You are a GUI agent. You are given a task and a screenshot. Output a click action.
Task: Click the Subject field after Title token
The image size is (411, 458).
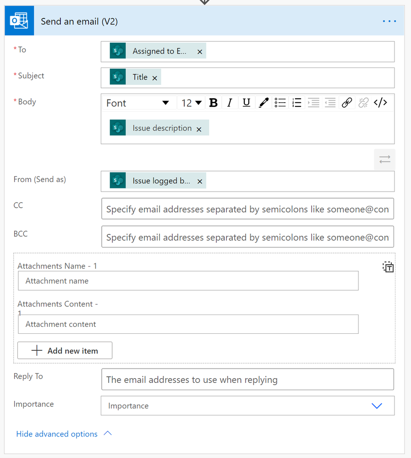point(277,77)
